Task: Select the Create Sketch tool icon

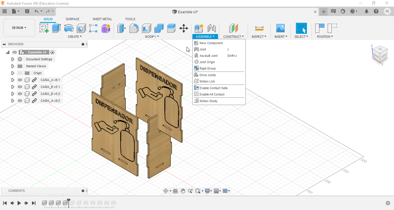Action: tap(44, 28)
